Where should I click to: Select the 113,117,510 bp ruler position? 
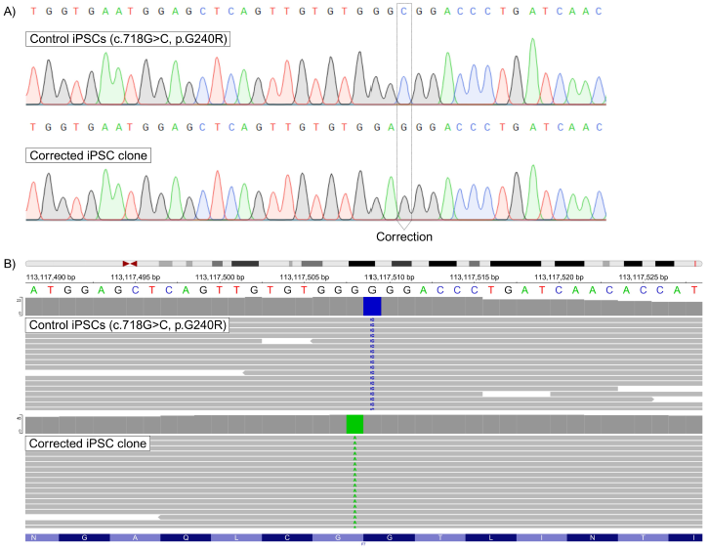[x=388, y=277]
